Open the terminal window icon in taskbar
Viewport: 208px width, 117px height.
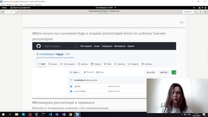tap(44, 114)
